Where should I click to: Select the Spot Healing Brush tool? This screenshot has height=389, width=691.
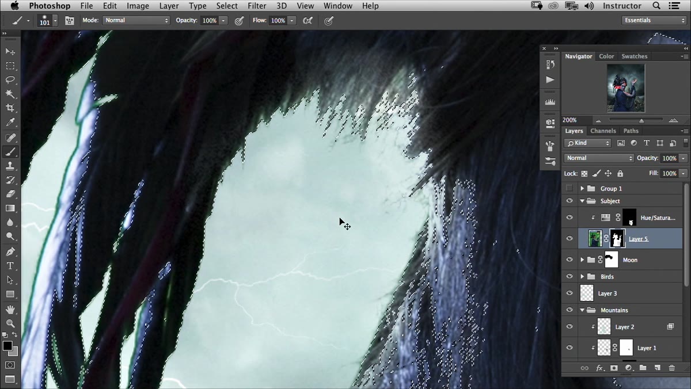tap(10, 138)
